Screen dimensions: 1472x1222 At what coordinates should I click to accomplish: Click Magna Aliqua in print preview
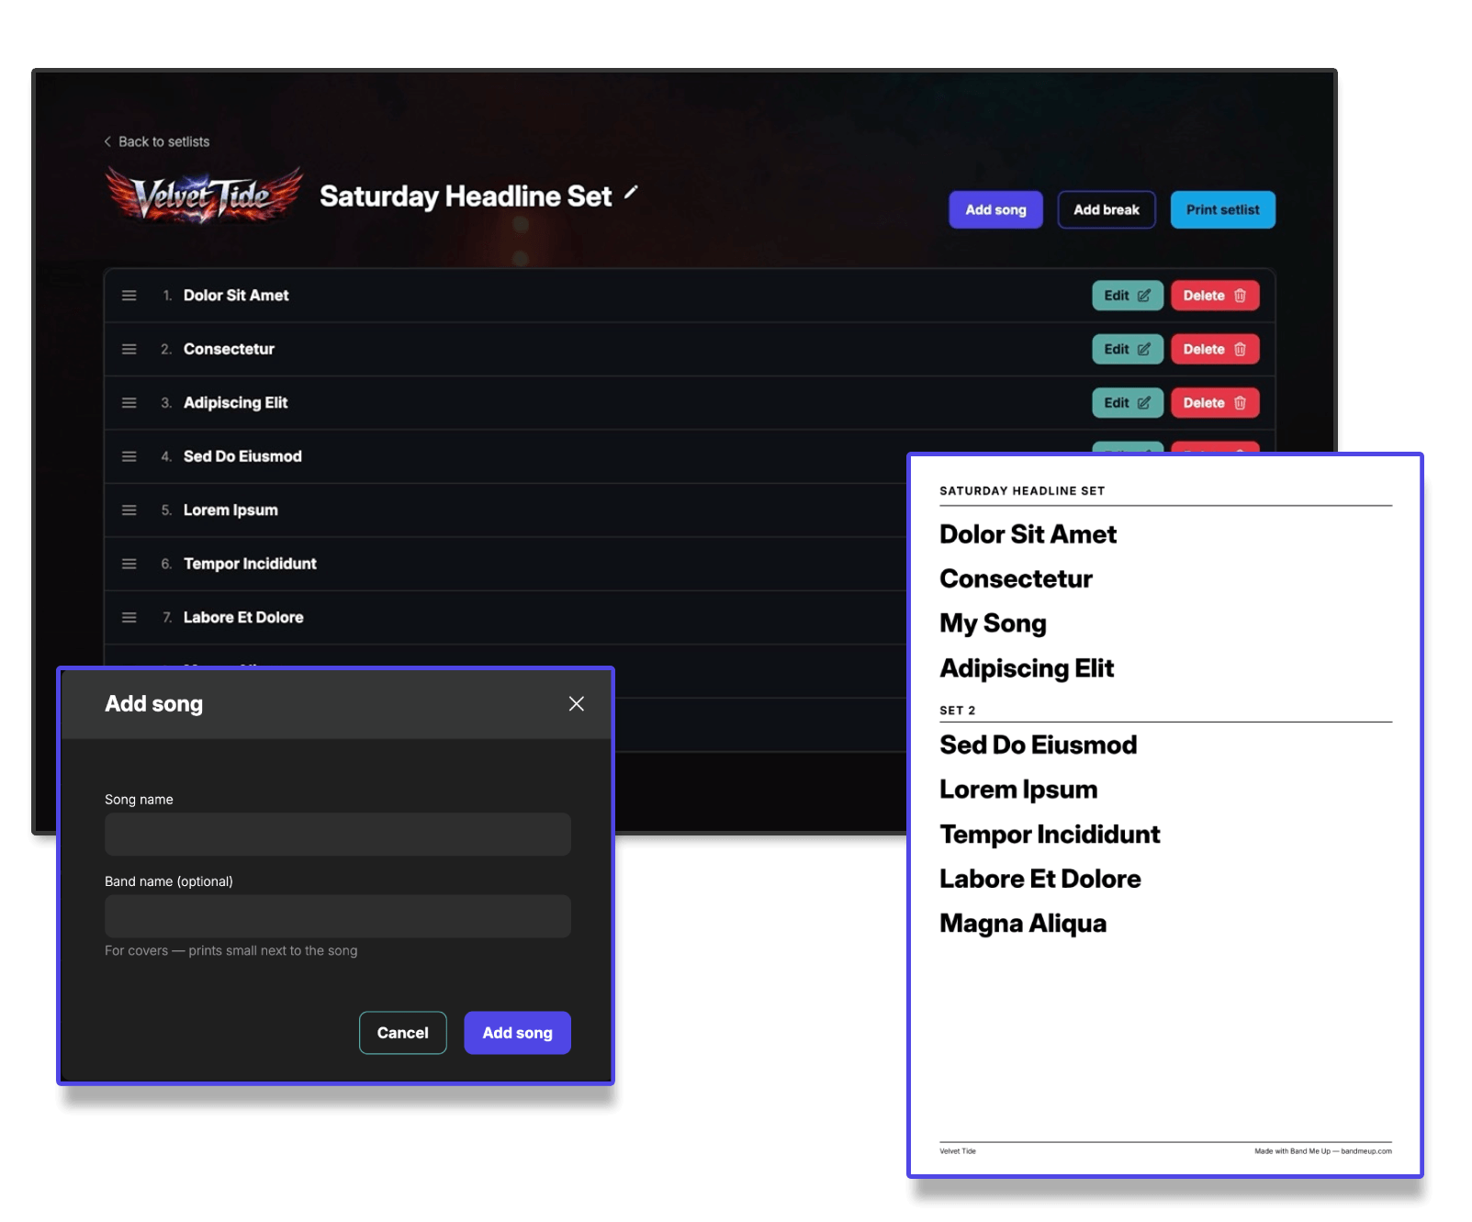click(1023, 924)
